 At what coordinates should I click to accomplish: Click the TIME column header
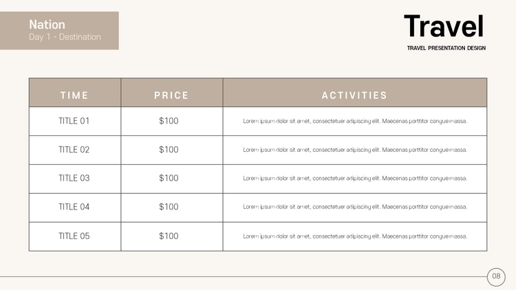click(x=74, y=96)
